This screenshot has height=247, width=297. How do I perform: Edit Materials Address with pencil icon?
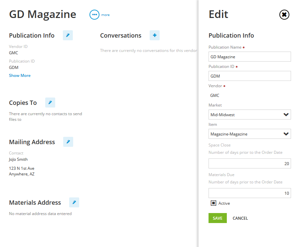[x=74, y=202]
